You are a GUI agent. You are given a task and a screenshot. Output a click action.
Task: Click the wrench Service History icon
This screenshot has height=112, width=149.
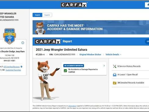pos(115,66)
